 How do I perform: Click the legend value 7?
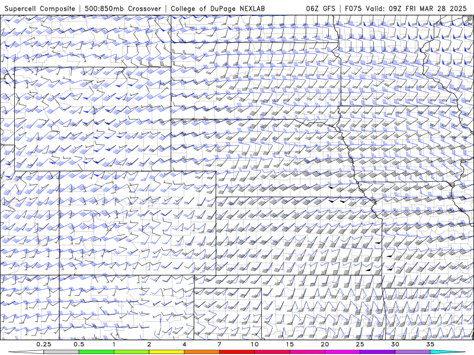click(219, 344)
